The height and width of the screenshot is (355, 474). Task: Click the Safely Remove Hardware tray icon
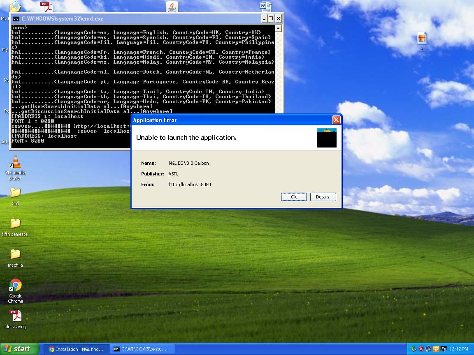click(x=414, y=349)
